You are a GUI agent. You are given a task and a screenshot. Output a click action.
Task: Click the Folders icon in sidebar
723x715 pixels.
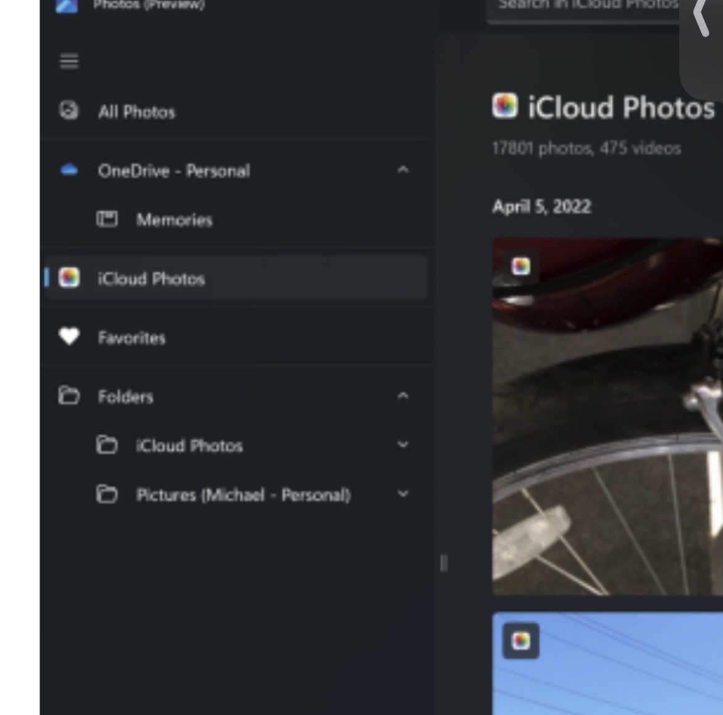click(x=69, y=396)
